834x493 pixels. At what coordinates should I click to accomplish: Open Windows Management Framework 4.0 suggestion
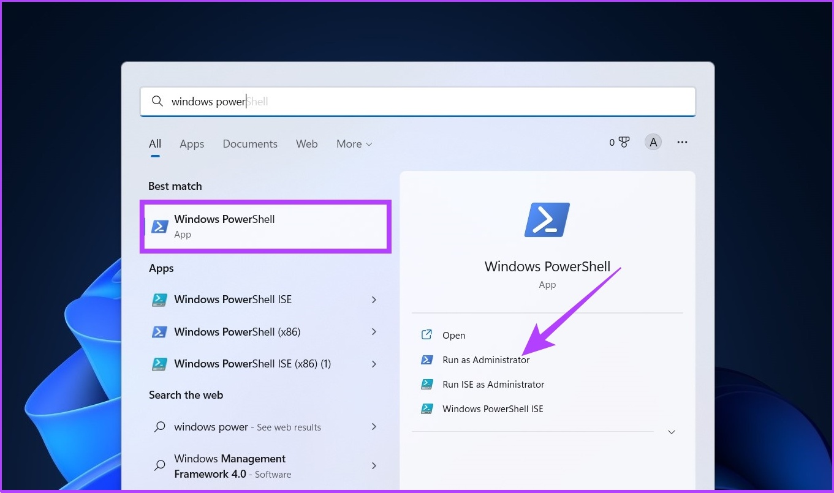tap(265, 466)
